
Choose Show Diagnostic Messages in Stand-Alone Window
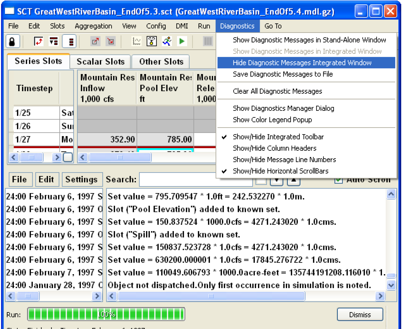tap(306, 40)
